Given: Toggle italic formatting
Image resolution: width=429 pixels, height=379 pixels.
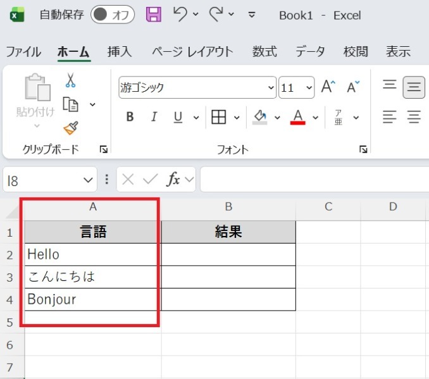Looking at the screenshot, I should (154, 117).
